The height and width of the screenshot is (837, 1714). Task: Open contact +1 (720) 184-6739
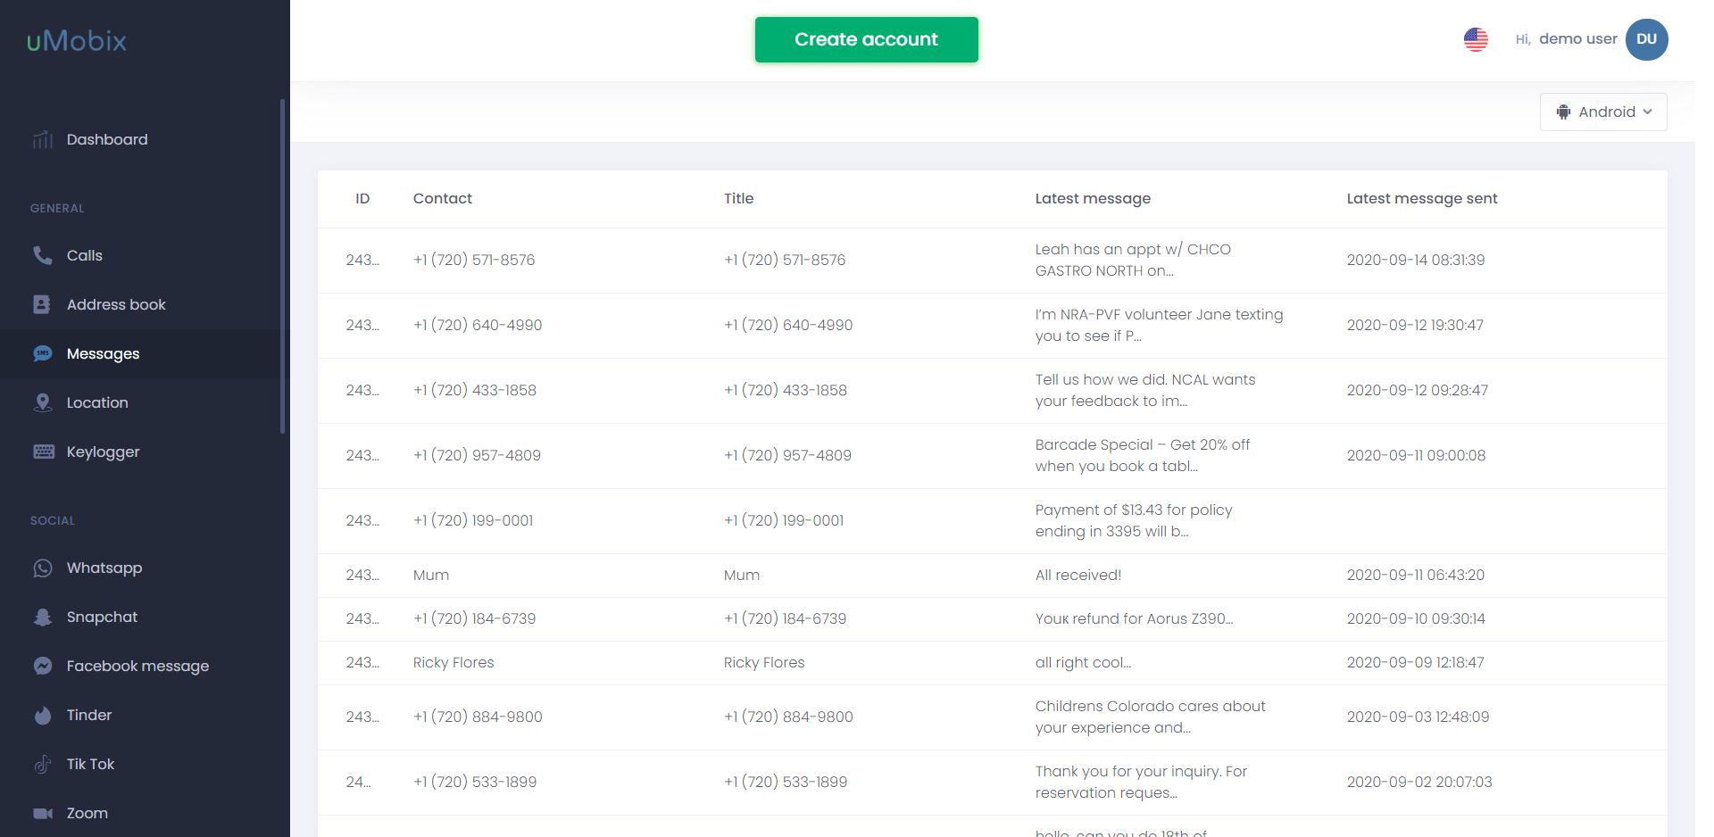[474, 618]
